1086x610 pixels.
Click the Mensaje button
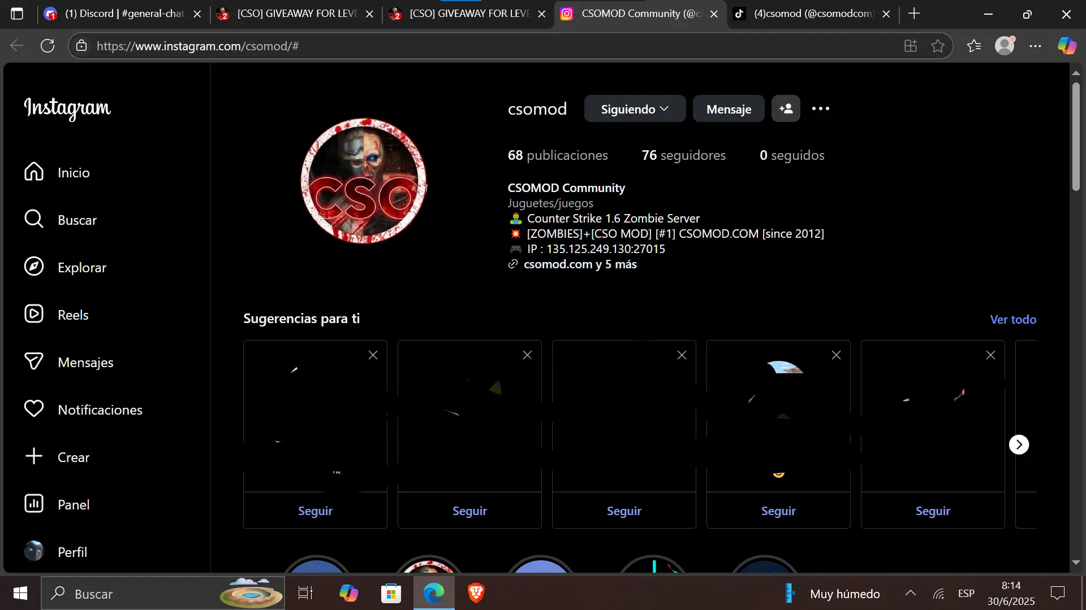click(729, 109)
